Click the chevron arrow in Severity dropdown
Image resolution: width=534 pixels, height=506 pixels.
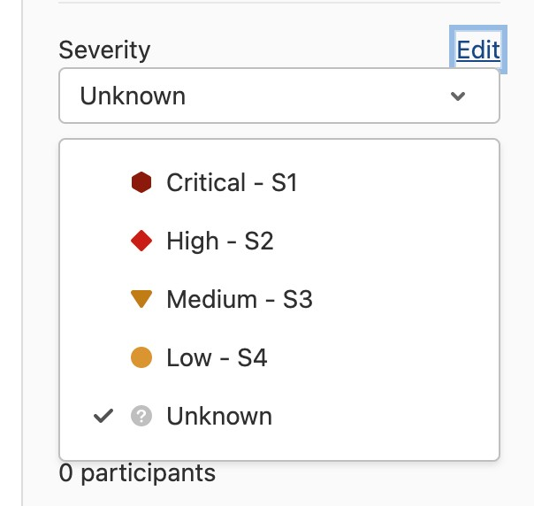click(x=458, y=96)
